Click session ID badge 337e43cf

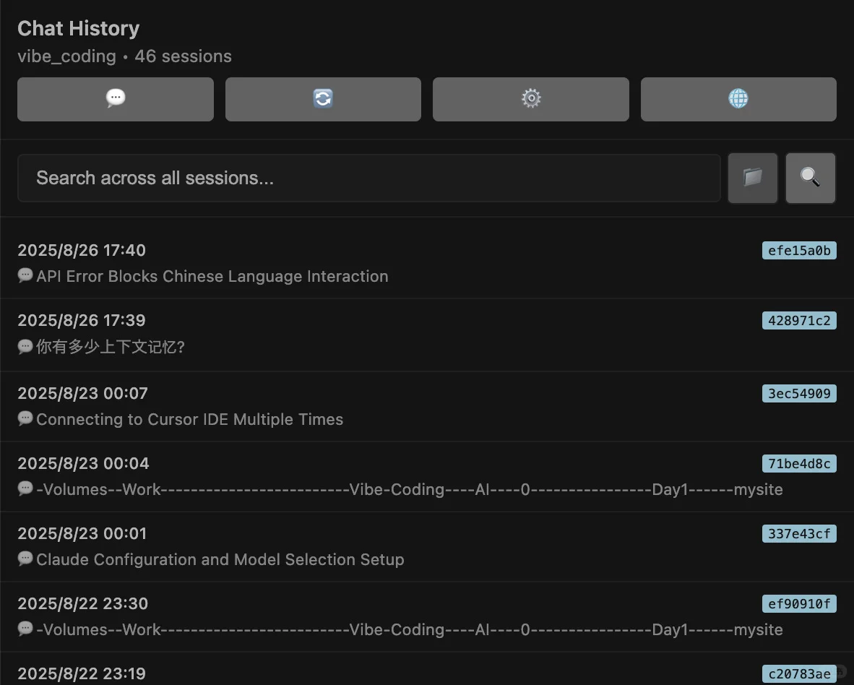(799, 534)
